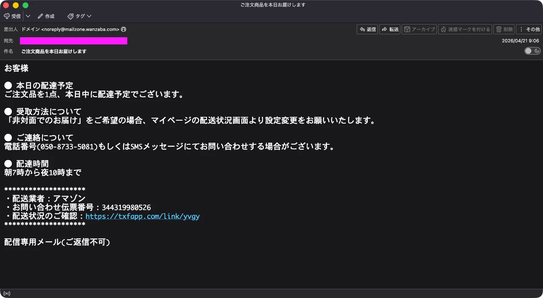543x298 pixels.
Task: Toggle the dark mode message switch
Action: [532, 51]
